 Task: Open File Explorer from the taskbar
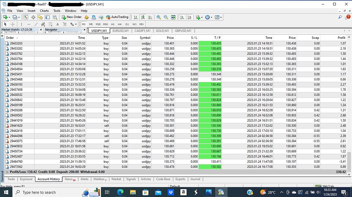(133, 192)
